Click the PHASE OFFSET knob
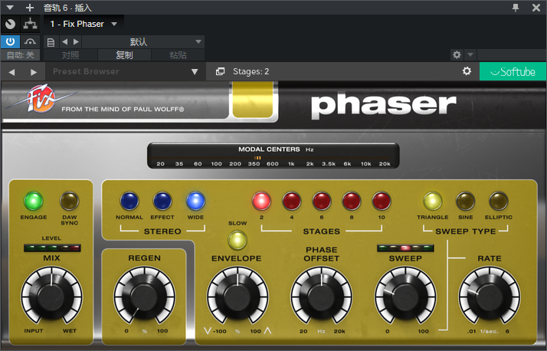547x351 pixels. point(322,297)
